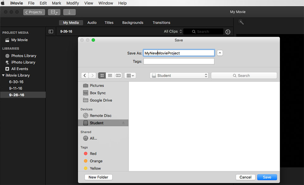The height and width of the screenshot is (185, 304).
Task: Open the File menu
Action: [x=31, y=3]
